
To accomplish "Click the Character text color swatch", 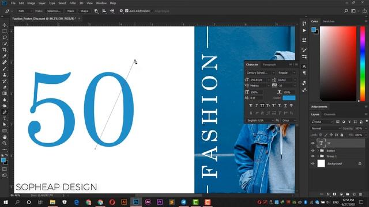I will point(289,98).
